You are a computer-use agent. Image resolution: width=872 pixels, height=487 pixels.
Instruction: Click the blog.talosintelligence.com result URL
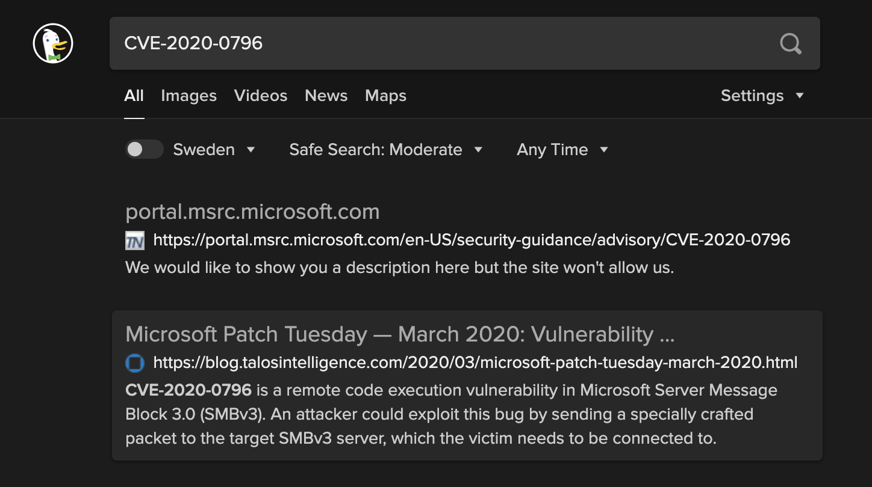[475, 363]
